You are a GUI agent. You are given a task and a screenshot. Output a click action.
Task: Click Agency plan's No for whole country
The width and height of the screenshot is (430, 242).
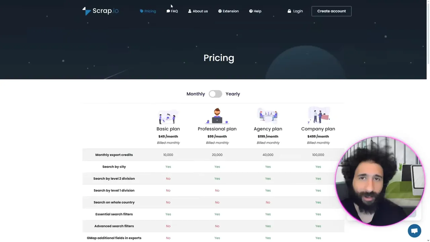click(x=268, y=202)
